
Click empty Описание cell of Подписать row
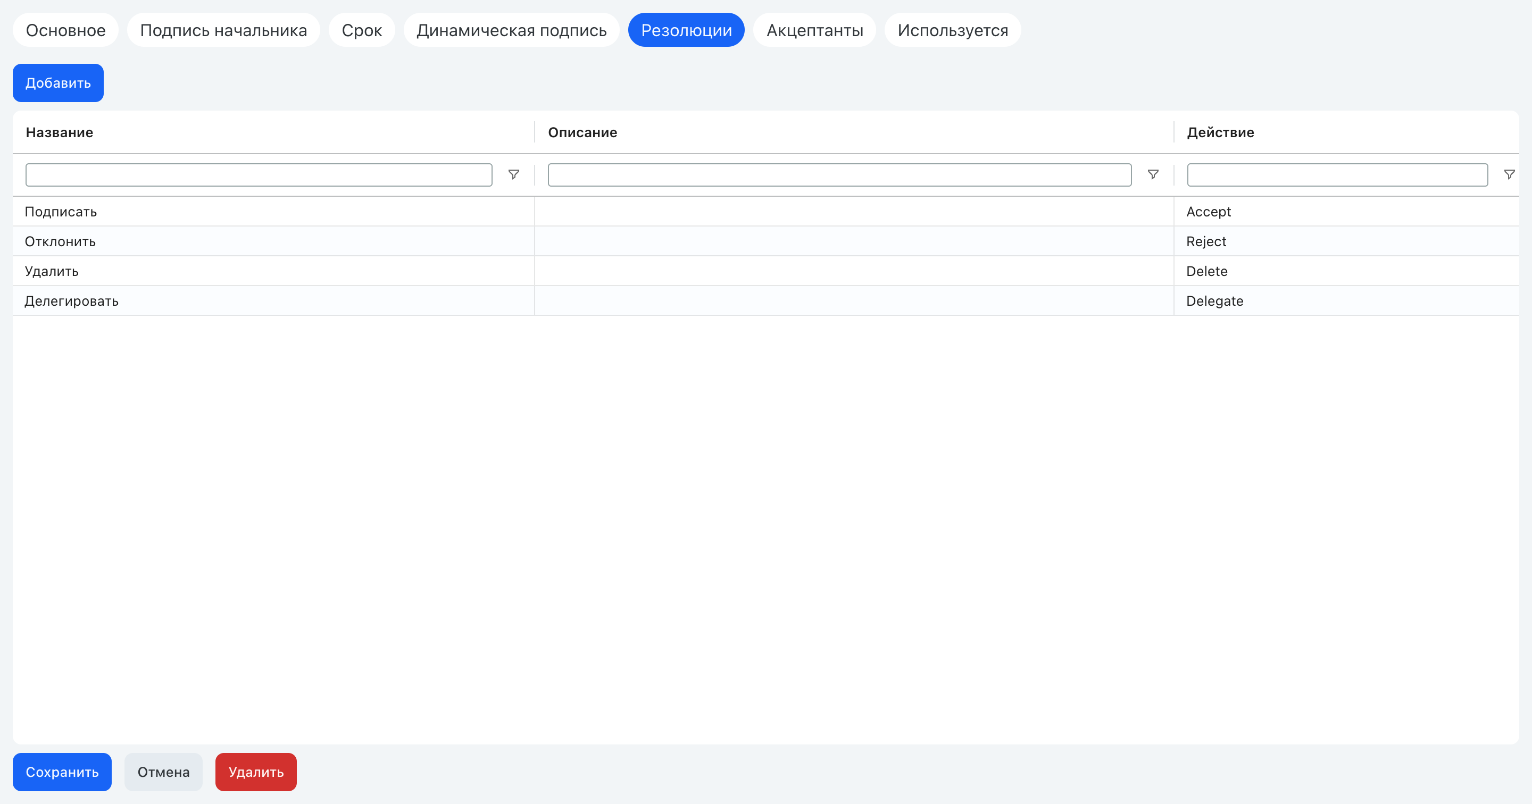[x=854, y=212]
